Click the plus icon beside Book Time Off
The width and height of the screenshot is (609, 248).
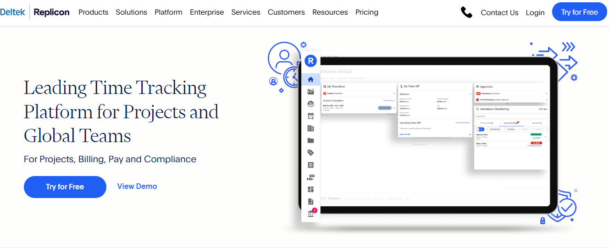(x=470, y=134)
